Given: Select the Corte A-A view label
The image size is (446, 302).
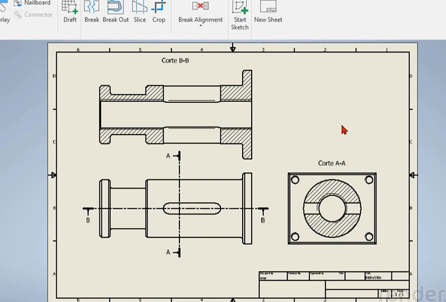Looking at the screenshot, I should coord(331,163).
